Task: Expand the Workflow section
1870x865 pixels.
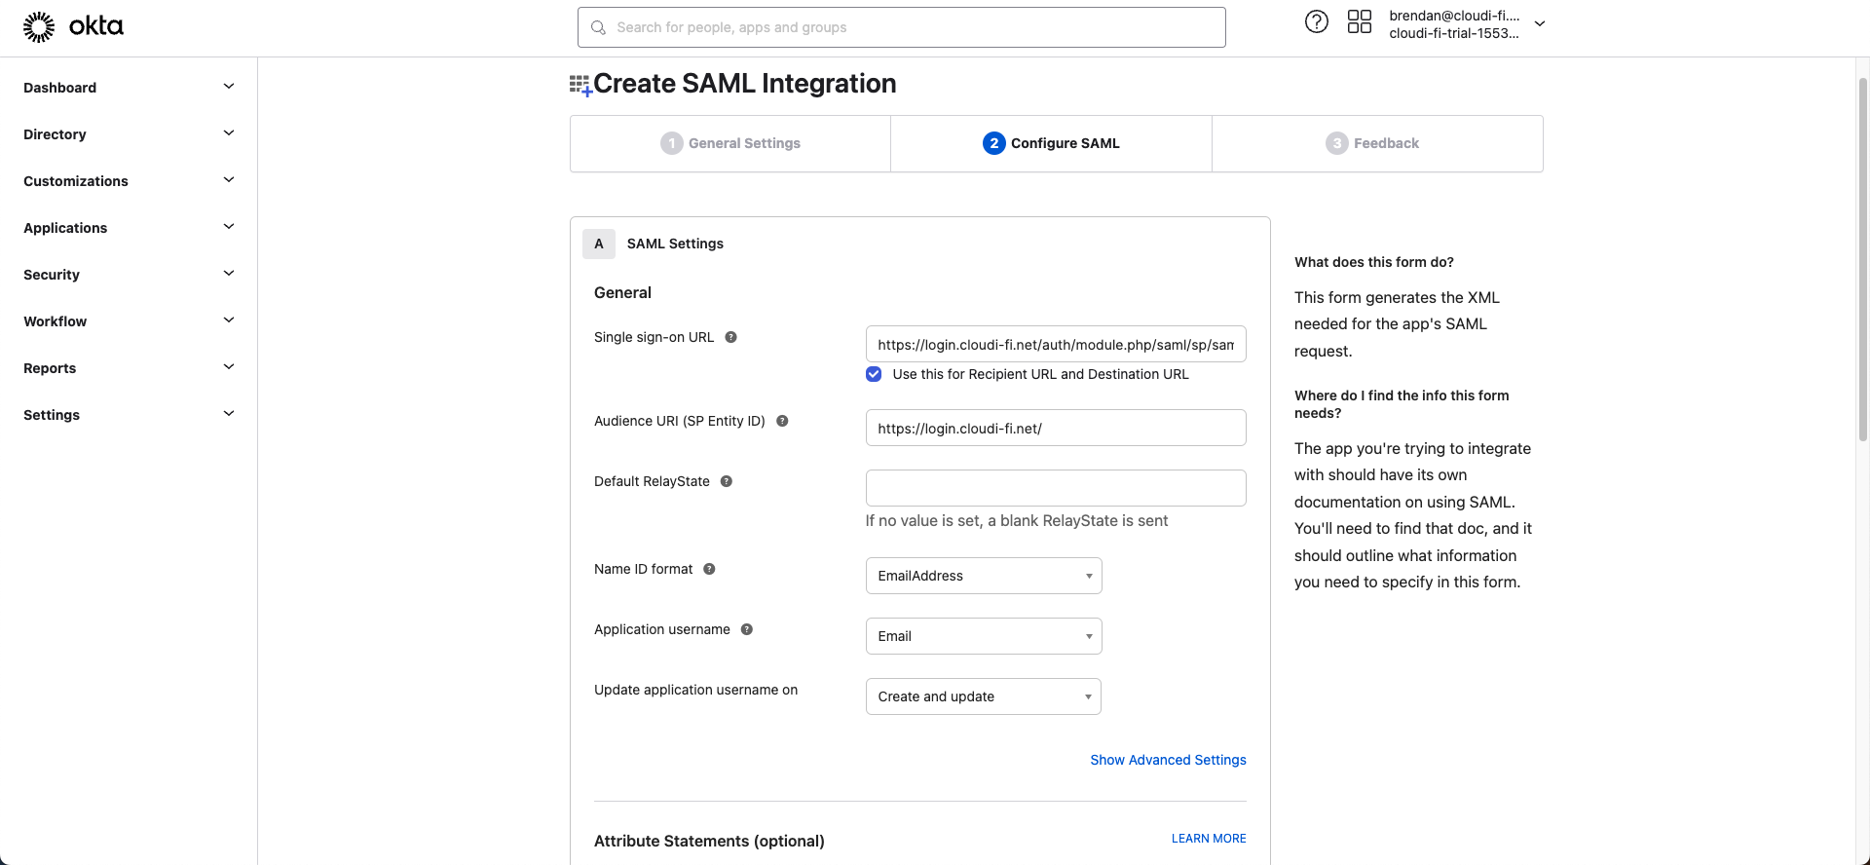Action: [129, 321]
